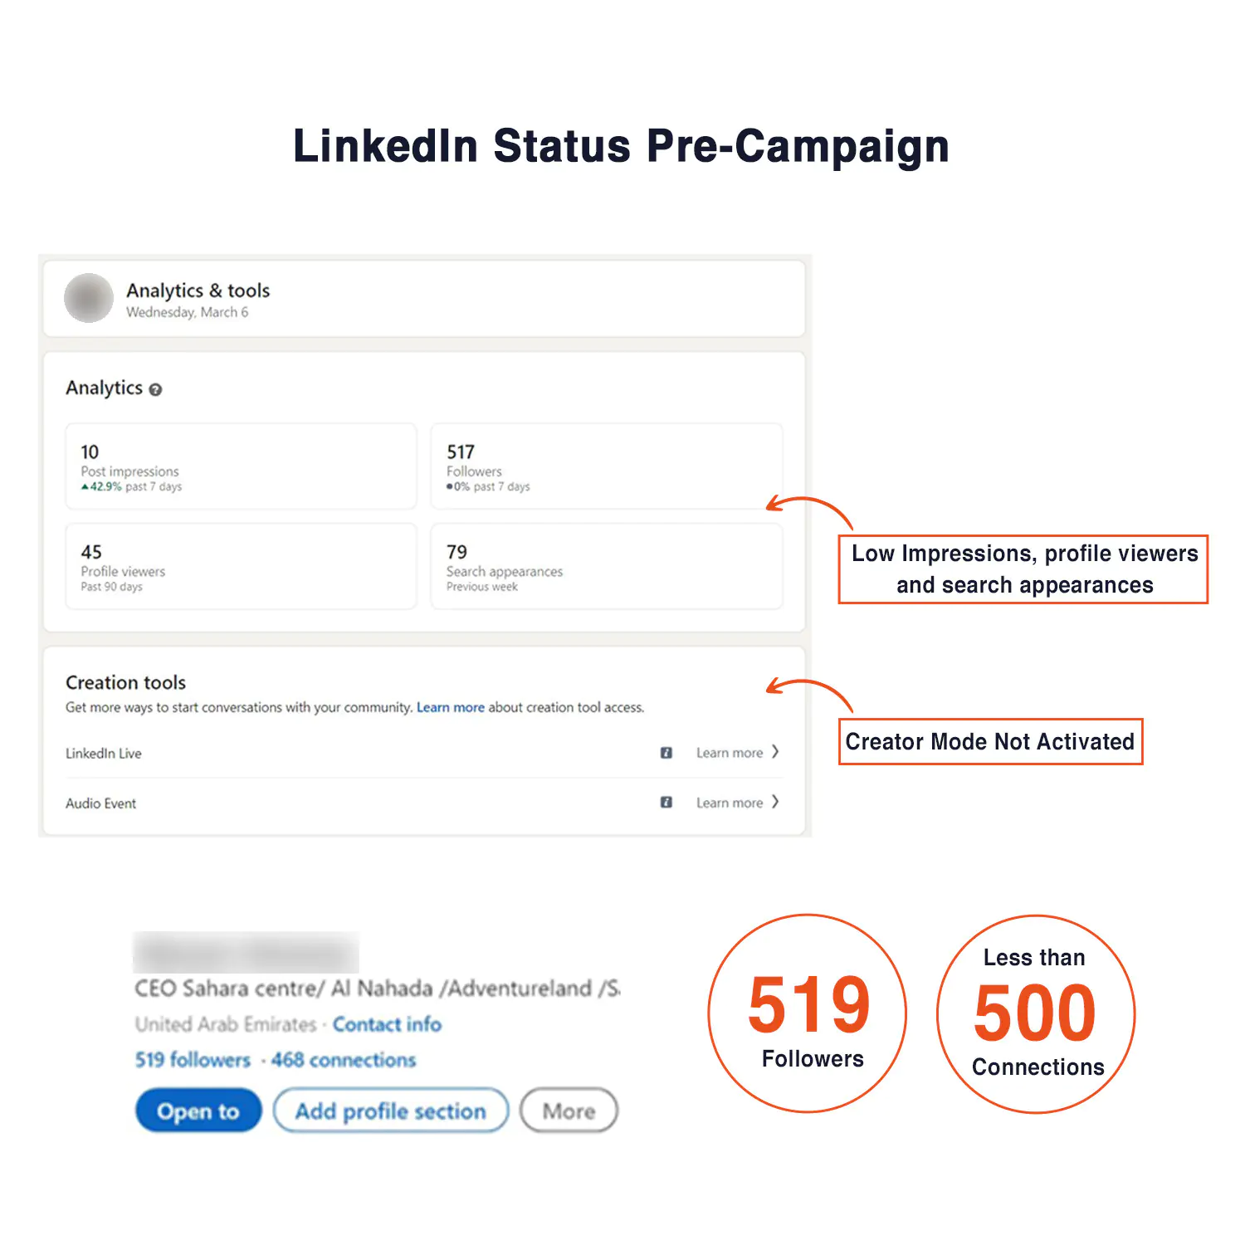Expand the LinkedIn Live chevron arrow
1245x1245 pixels.
(775, 752)
